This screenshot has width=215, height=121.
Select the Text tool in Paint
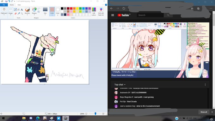point(22,9)
